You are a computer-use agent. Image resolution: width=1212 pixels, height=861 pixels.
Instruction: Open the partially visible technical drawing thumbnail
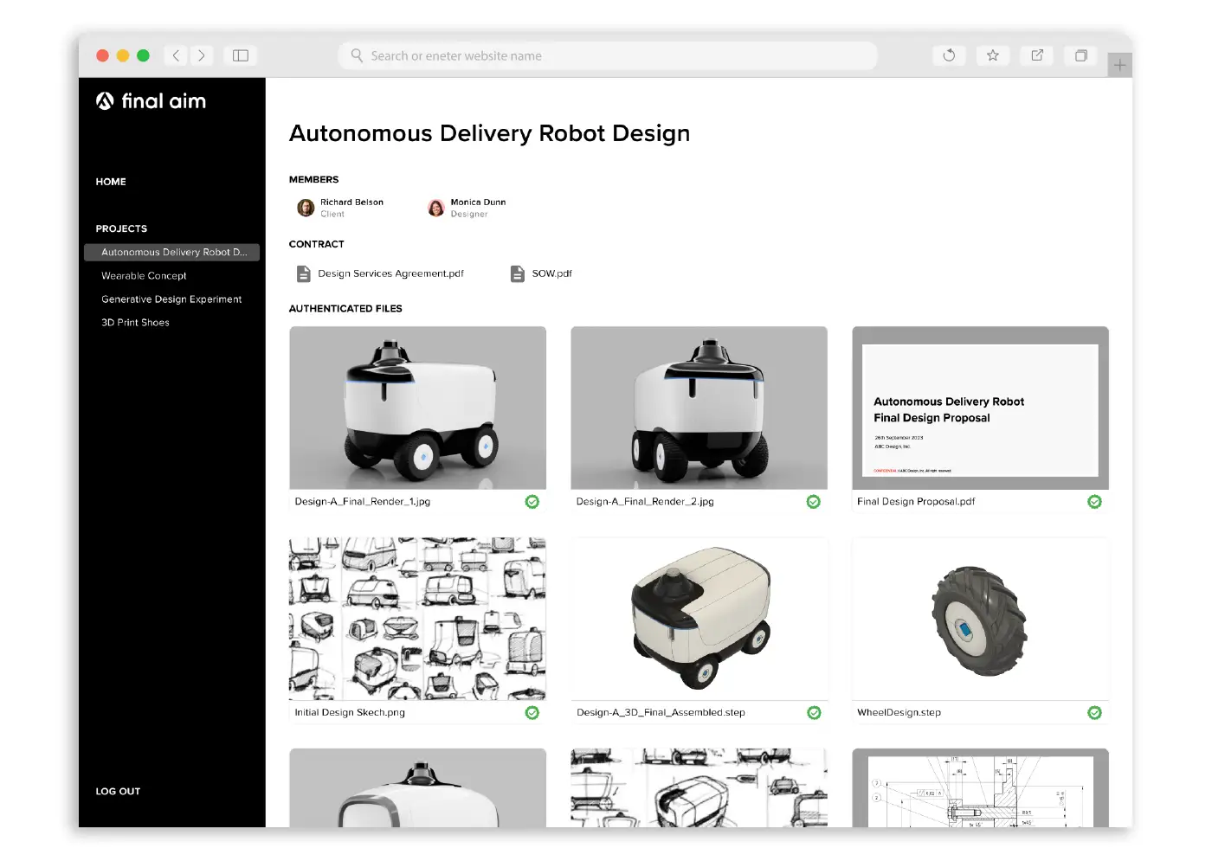coord(980,787)
